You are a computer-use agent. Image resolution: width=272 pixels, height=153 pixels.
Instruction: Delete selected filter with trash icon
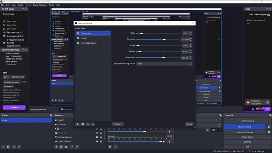[x=82, y=124]
